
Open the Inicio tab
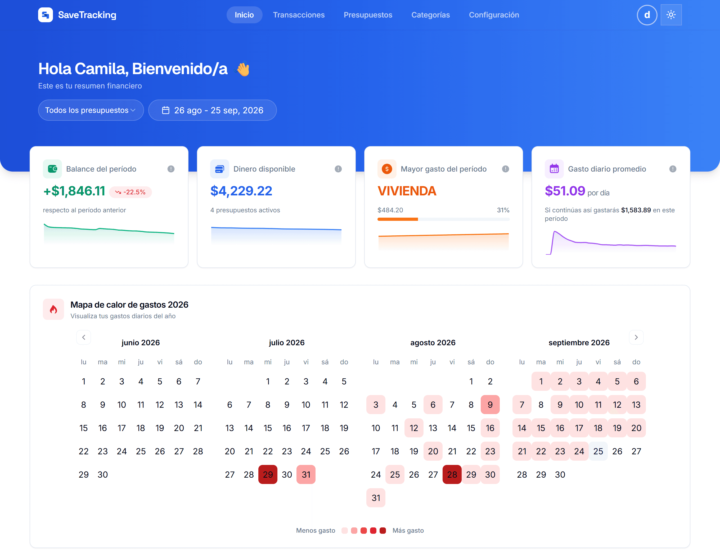[x=244, y=15]
